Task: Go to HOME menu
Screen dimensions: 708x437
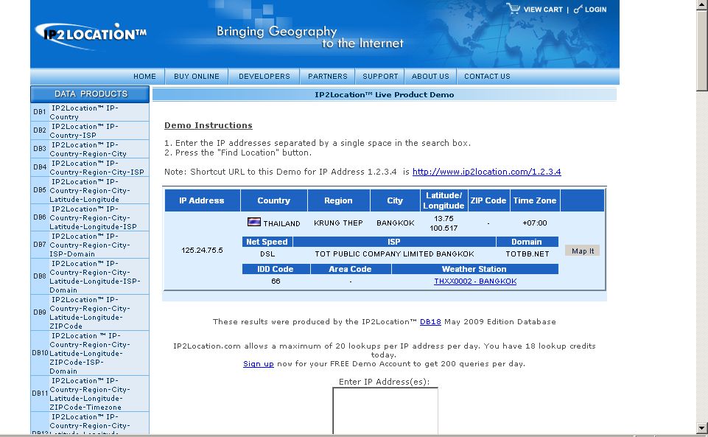Action: [x=144, y=77]
